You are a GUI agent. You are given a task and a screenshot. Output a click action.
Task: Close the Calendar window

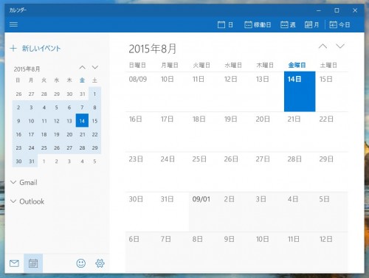coord(355,10)
